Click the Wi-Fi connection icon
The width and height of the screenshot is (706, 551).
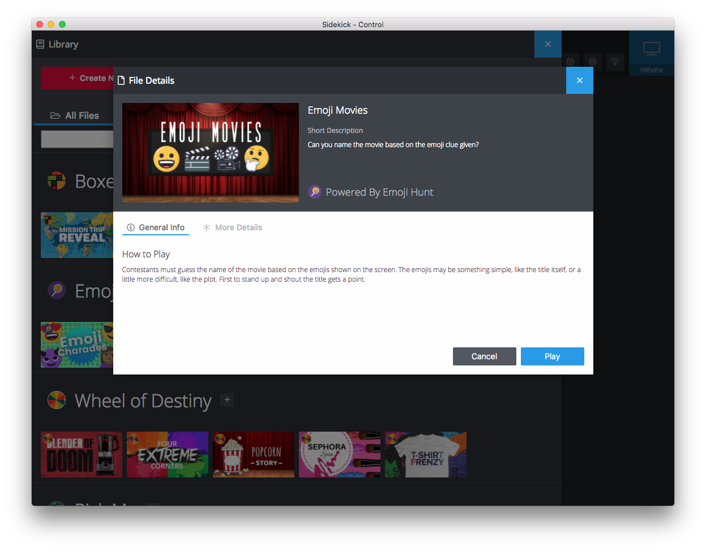615,62
